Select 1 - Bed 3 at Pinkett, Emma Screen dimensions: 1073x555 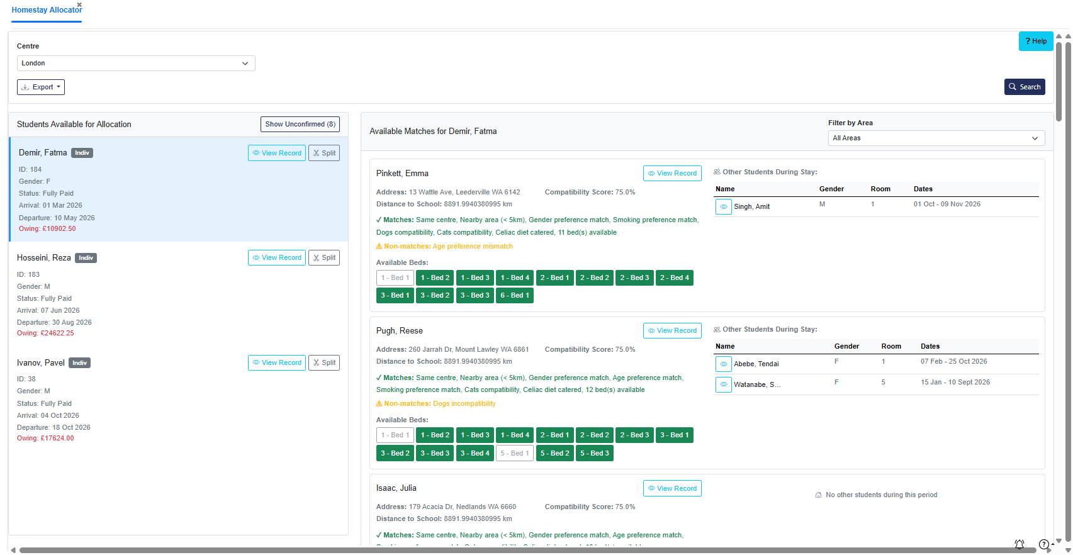[475, 277]
